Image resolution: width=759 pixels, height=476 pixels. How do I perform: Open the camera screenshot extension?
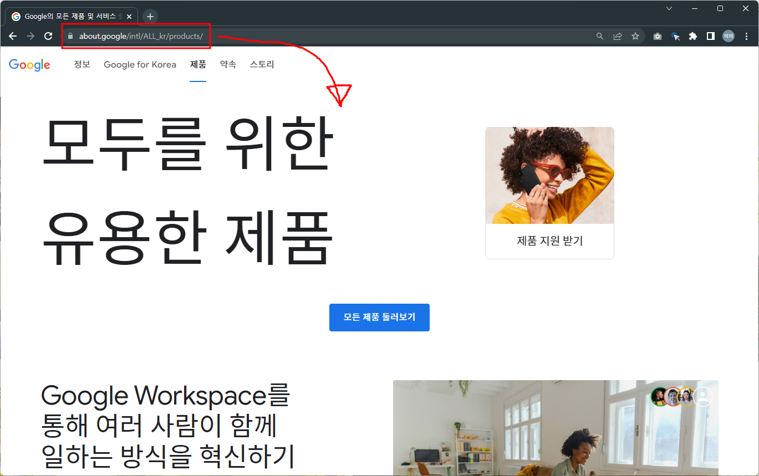tap(657, 35)
